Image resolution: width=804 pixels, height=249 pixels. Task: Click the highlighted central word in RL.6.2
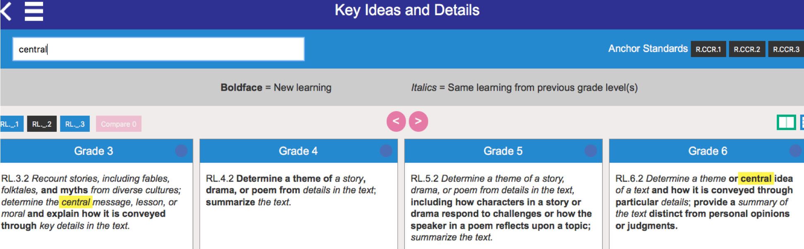coord(756,178)
